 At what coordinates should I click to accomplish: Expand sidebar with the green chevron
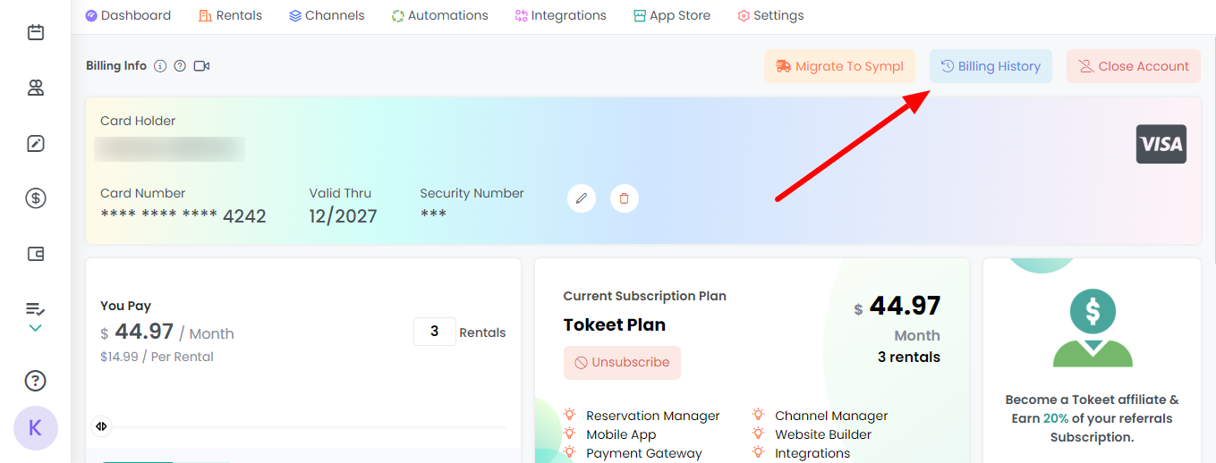tap(36, 328)
